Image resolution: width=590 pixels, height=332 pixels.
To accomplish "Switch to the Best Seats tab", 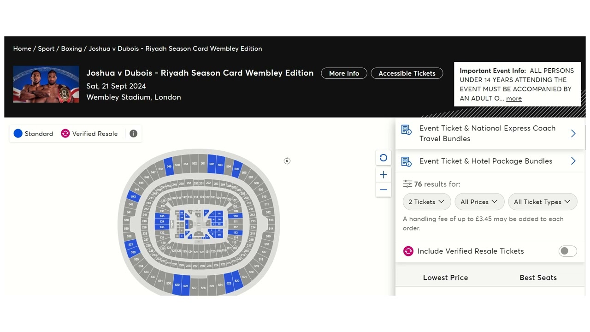I will [x=538, y=278].
